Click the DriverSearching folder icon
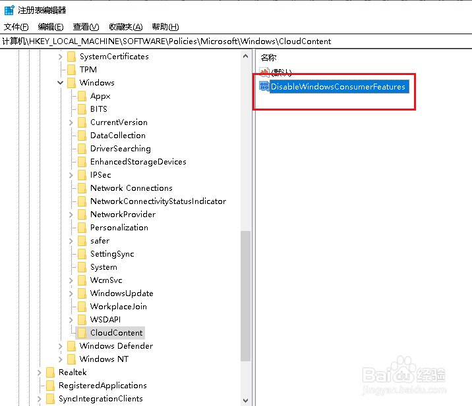The image size is (472, 406). (x=82, y=149)
